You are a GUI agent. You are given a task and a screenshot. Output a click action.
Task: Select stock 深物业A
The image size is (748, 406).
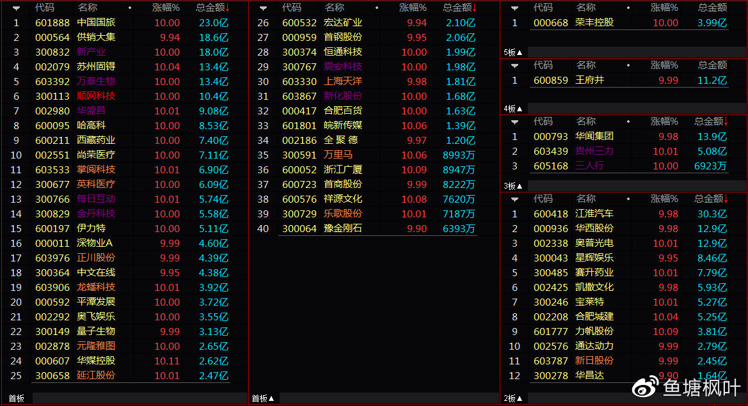[x=95, y=244]
